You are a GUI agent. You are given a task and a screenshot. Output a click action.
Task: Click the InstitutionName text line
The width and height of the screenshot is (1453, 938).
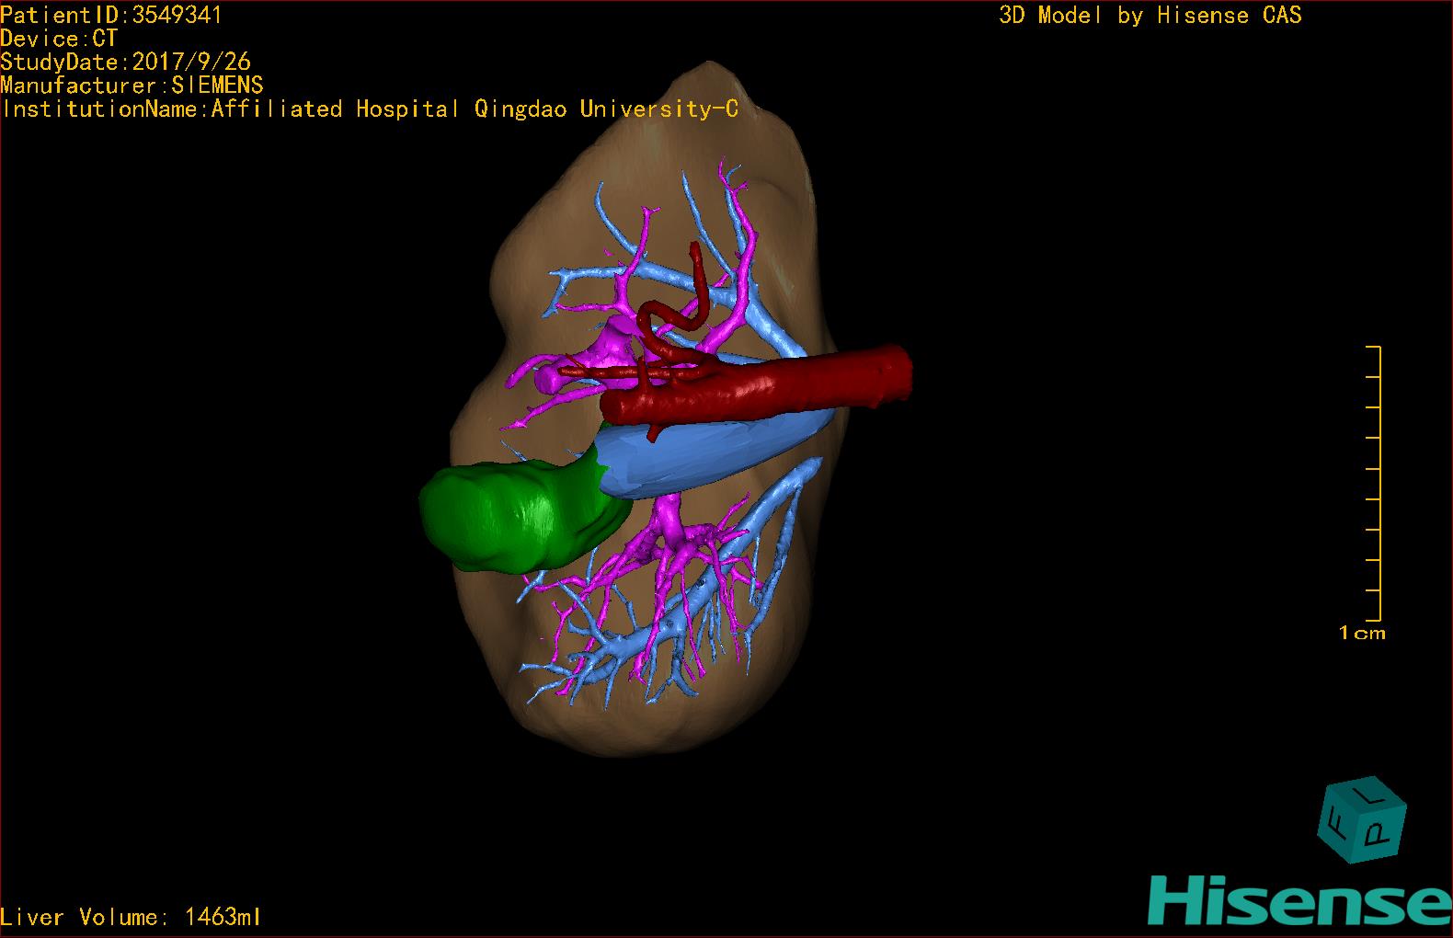[x=370, y=109]
